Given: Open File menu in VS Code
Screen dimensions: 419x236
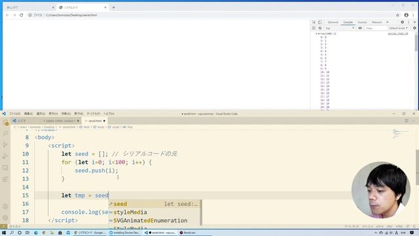Looking at the screenshot, I should coord(14,113).
